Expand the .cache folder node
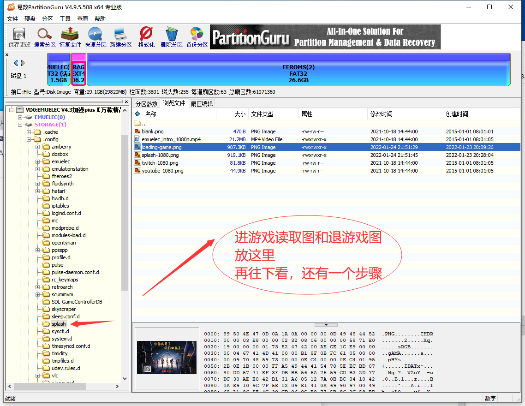This screenshot has height=406, width=525. pyautogui.click(x=29, y=132)
